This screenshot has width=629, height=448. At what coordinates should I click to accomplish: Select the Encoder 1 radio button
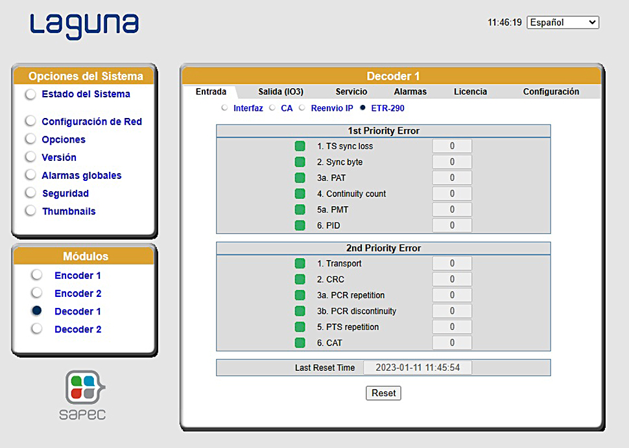[x=37, y=275]
